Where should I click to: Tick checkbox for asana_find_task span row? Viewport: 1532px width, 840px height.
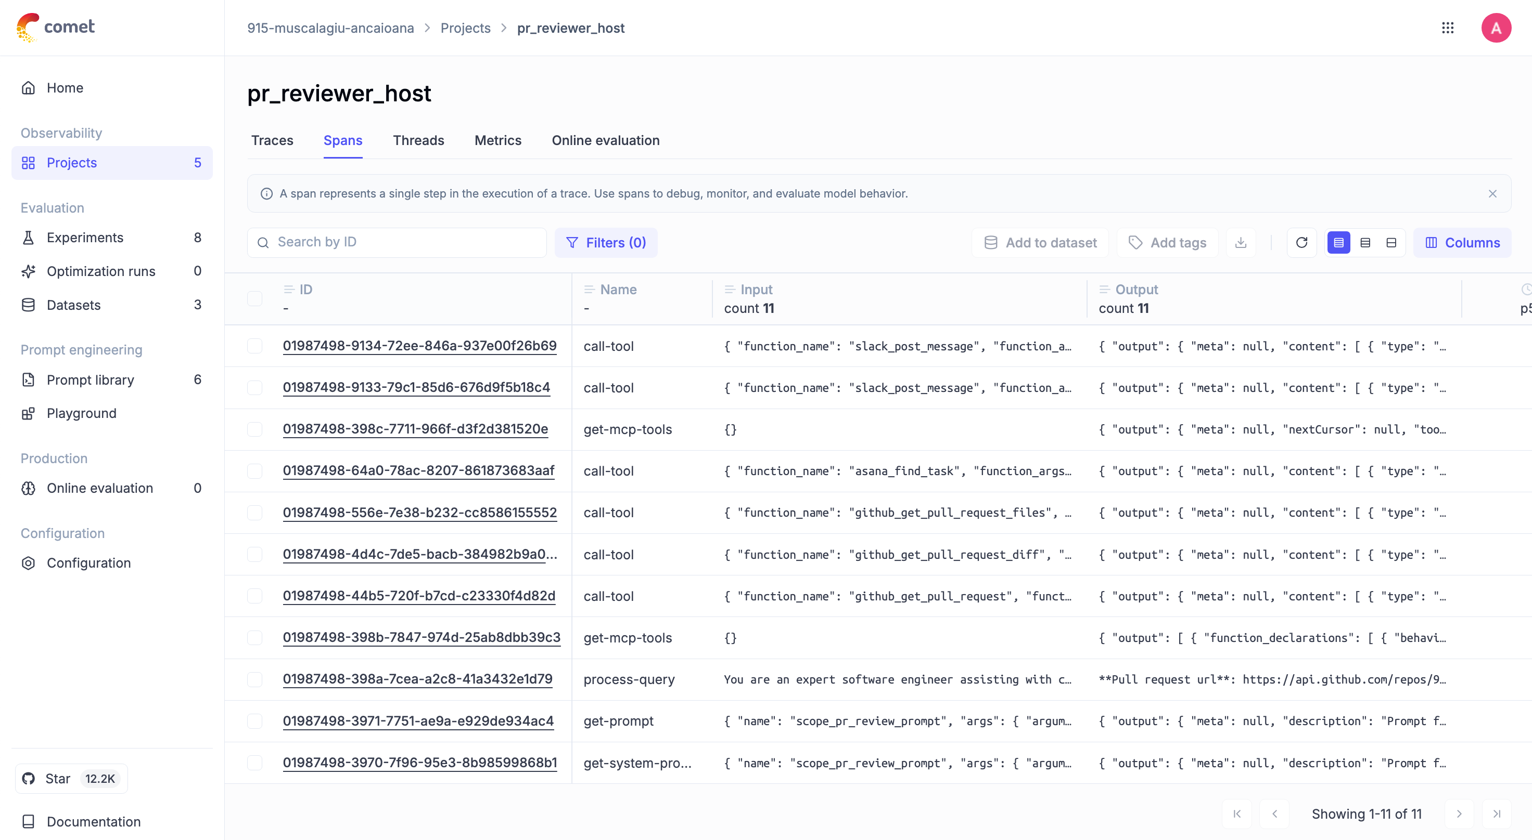click(254, 470)
